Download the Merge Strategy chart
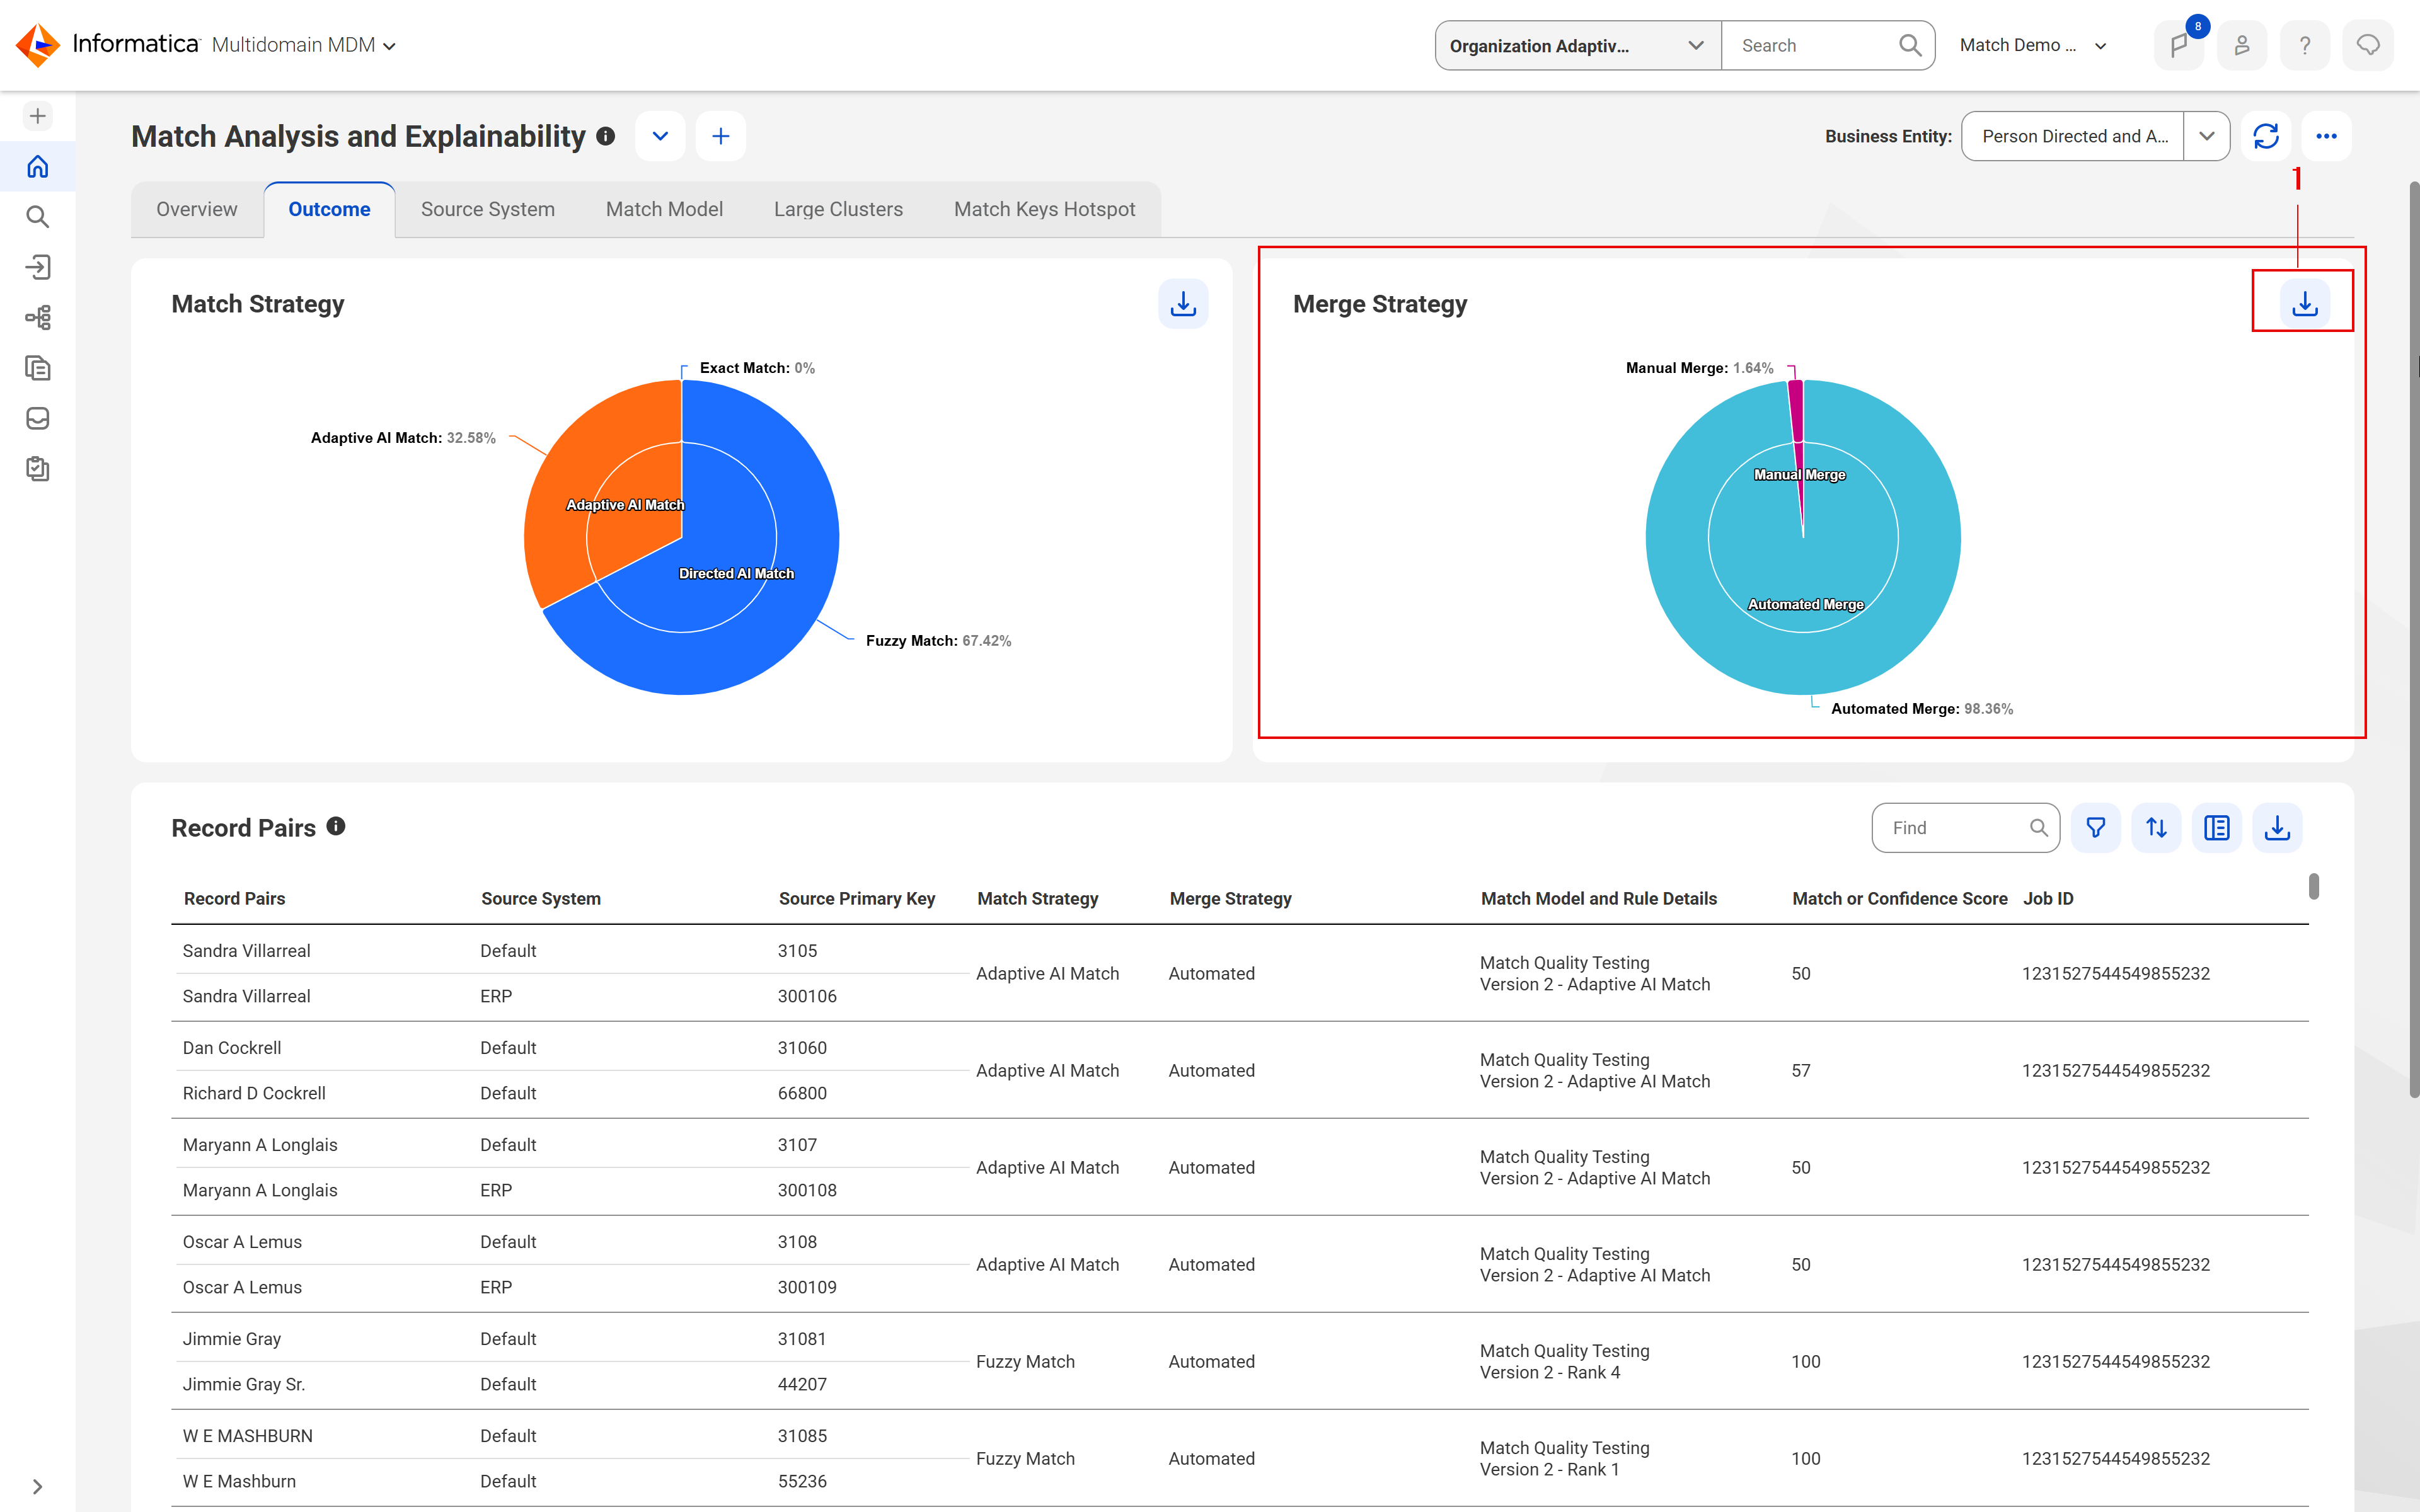Image resolution: width=2420 pixels, height=1512 pixels. [x=2305, y=303]
